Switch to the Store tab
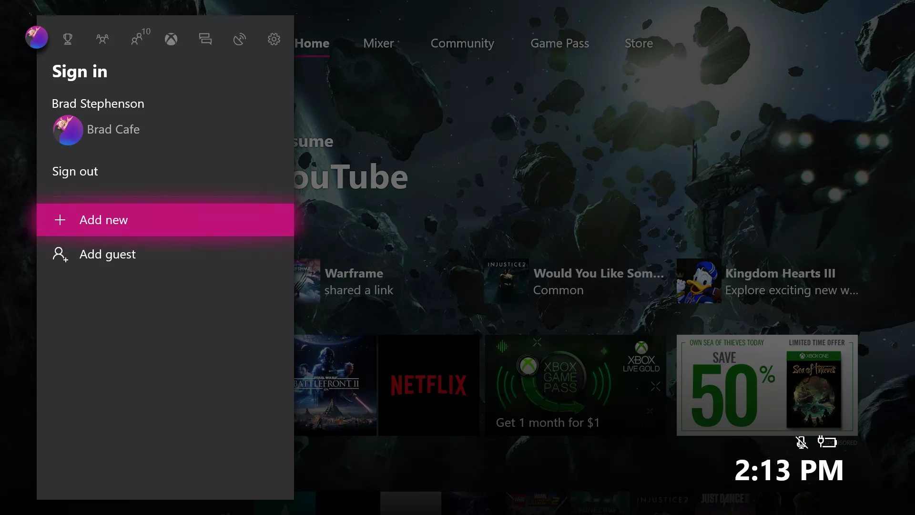This screenshot has height=515, width=915. (x=639, y=43)
